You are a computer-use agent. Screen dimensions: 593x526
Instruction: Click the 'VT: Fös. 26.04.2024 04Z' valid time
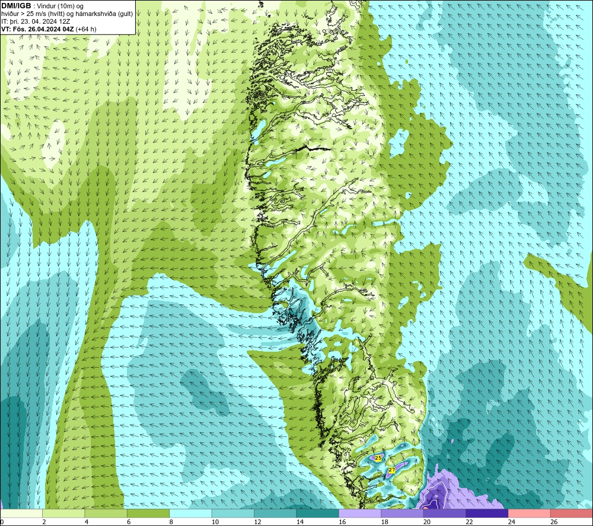[x=37, y=29]
